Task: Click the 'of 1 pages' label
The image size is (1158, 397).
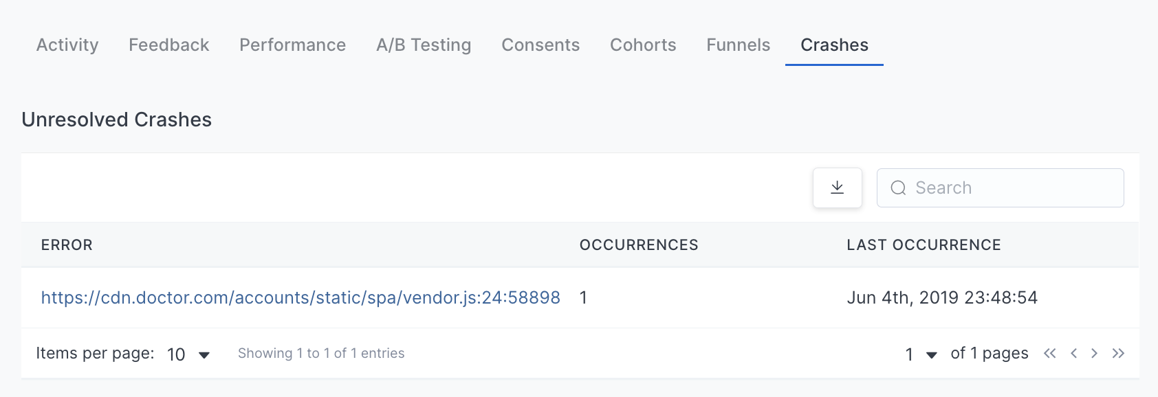Action: tap(990, 353)
